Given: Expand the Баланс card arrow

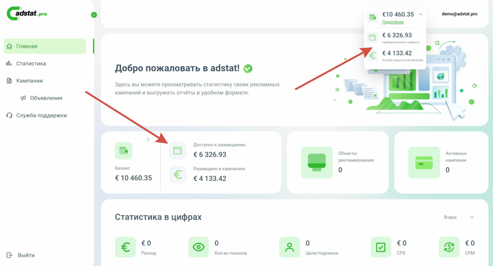Looking at the screenshot, I should (148, 139).
